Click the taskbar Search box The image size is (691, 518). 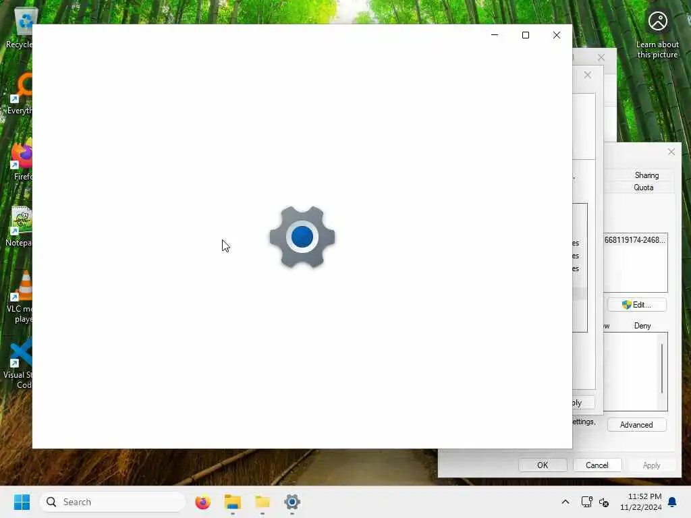click(x=113, y=502)
